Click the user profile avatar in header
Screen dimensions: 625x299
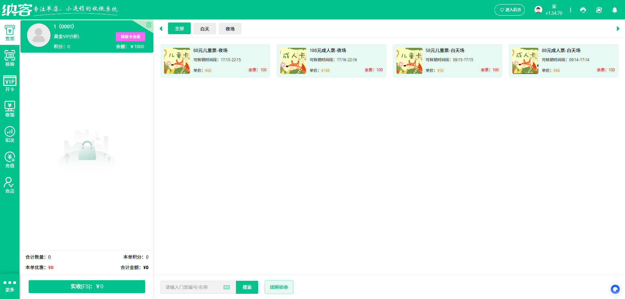click(538, 10)
